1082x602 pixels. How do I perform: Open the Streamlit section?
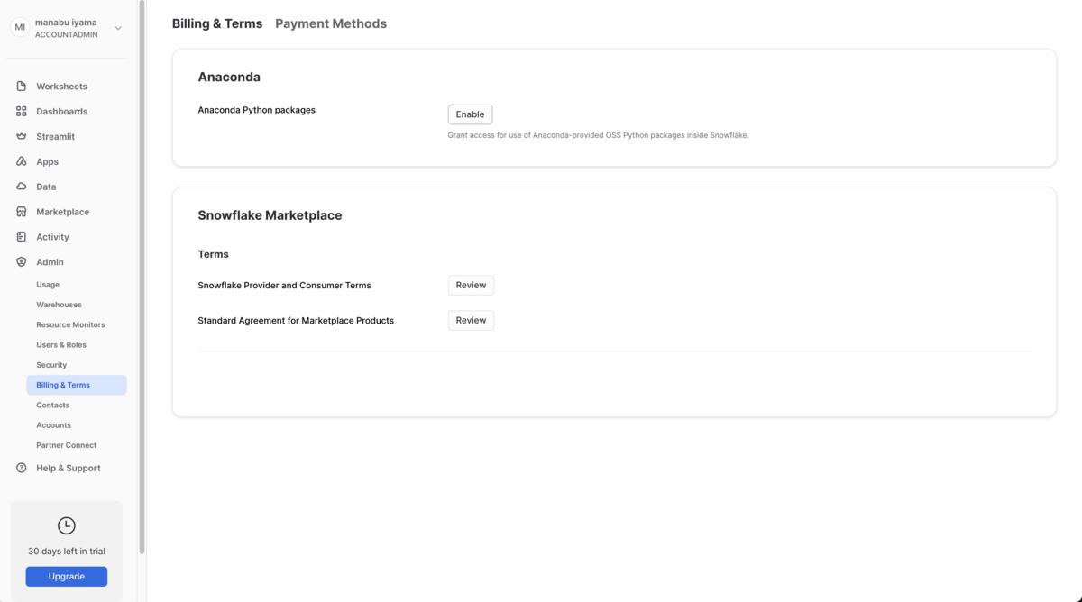(x=55, y=137)
